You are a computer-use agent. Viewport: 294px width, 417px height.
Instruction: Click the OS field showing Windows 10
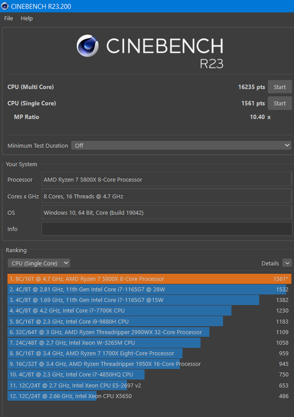(x=167, y=213)
